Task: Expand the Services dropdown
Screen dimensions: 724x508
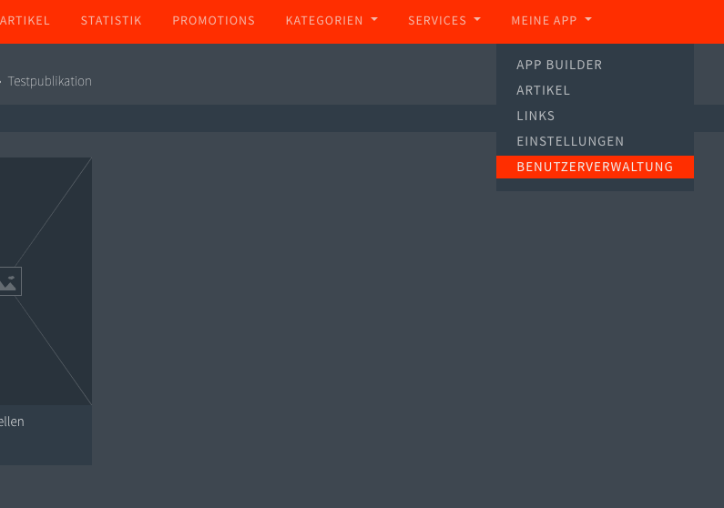Action: click(444, 21)
